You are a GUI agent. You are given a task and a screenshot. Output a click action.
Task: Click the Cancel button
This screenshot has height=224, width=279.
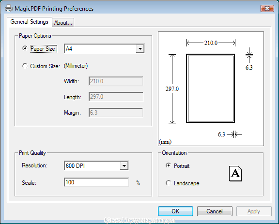click(x=215, y=211)
